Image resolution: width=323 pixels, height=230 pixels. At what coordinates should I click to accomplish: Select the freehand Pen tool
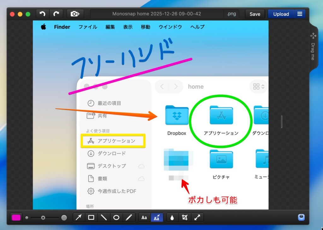click(x=129, y=217)
